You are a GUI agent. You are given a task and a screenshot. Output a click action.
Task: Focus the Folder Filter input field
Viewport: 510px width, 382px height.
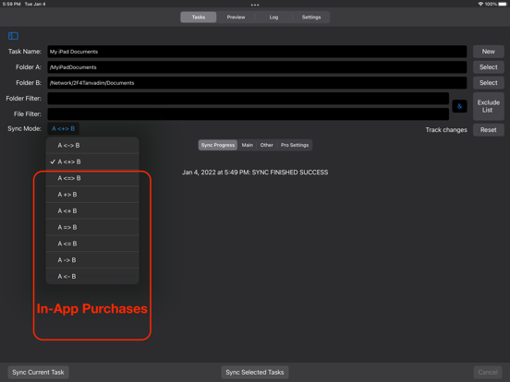click(x=249, y=99)
